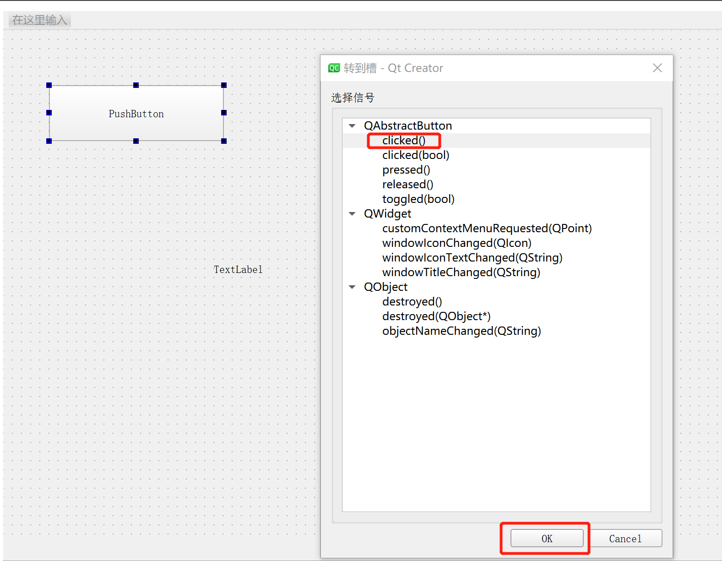Image resolution: width=722 pixels, height=561 pixels.
Task: Click the 选择信号 label
Action: [x=353, y=98]
